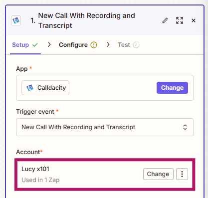Click the Trigger event up-down arrows

[x=185, y=127]
